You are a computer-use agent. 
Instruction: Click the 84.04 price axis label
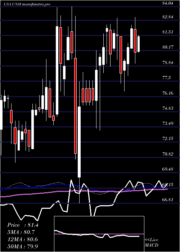pos(168,3)
